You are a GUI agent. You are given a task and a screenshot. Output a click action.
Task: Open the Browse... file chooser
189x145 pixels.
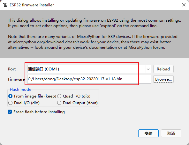coord(163,79)
